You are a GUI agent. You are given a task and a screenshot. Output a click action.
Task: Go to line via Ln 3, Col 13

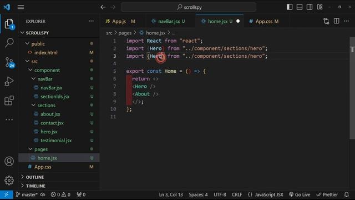click(x=171, y=194)
